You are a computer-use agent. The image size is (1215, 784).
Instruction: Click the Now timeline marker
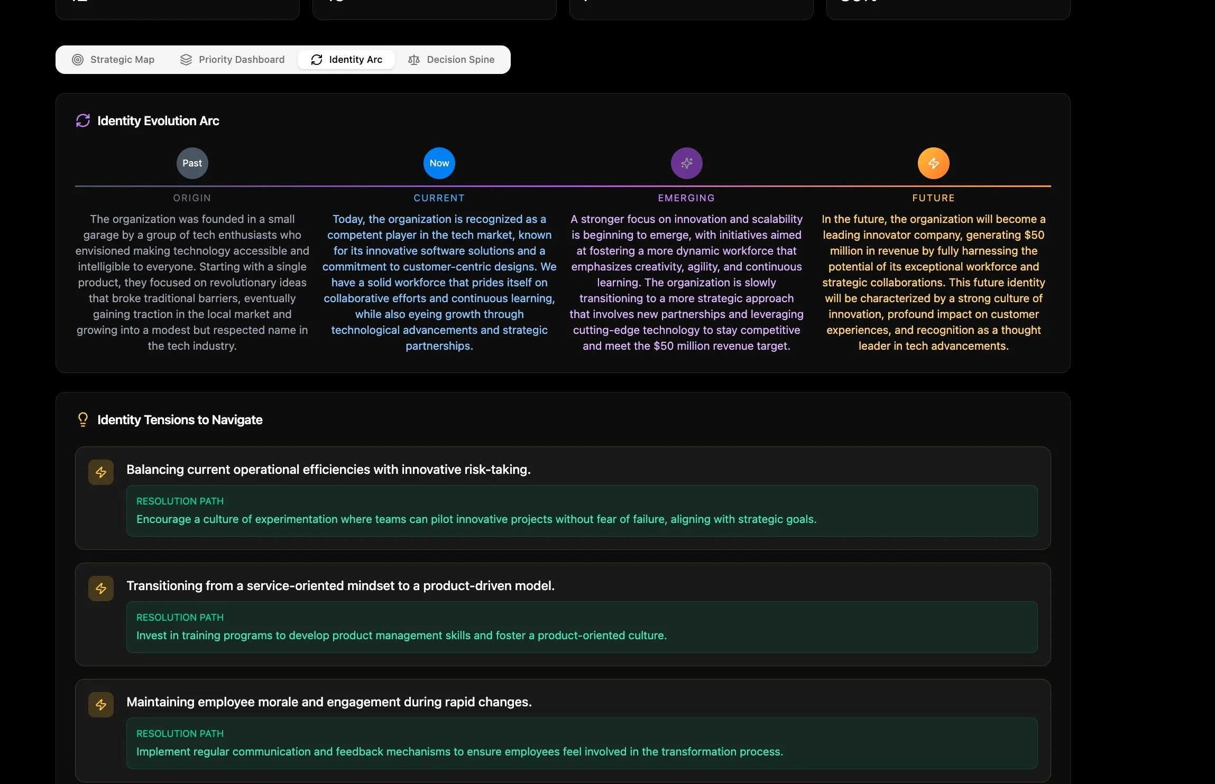click(439, 163)
